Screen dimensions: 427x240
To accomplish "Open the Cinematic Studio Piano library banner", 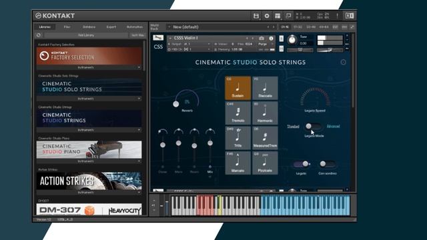I will [89, 149].
